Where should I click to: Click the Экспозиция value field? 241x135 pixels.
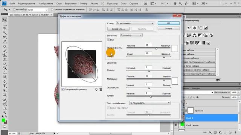tap(148, 84)
